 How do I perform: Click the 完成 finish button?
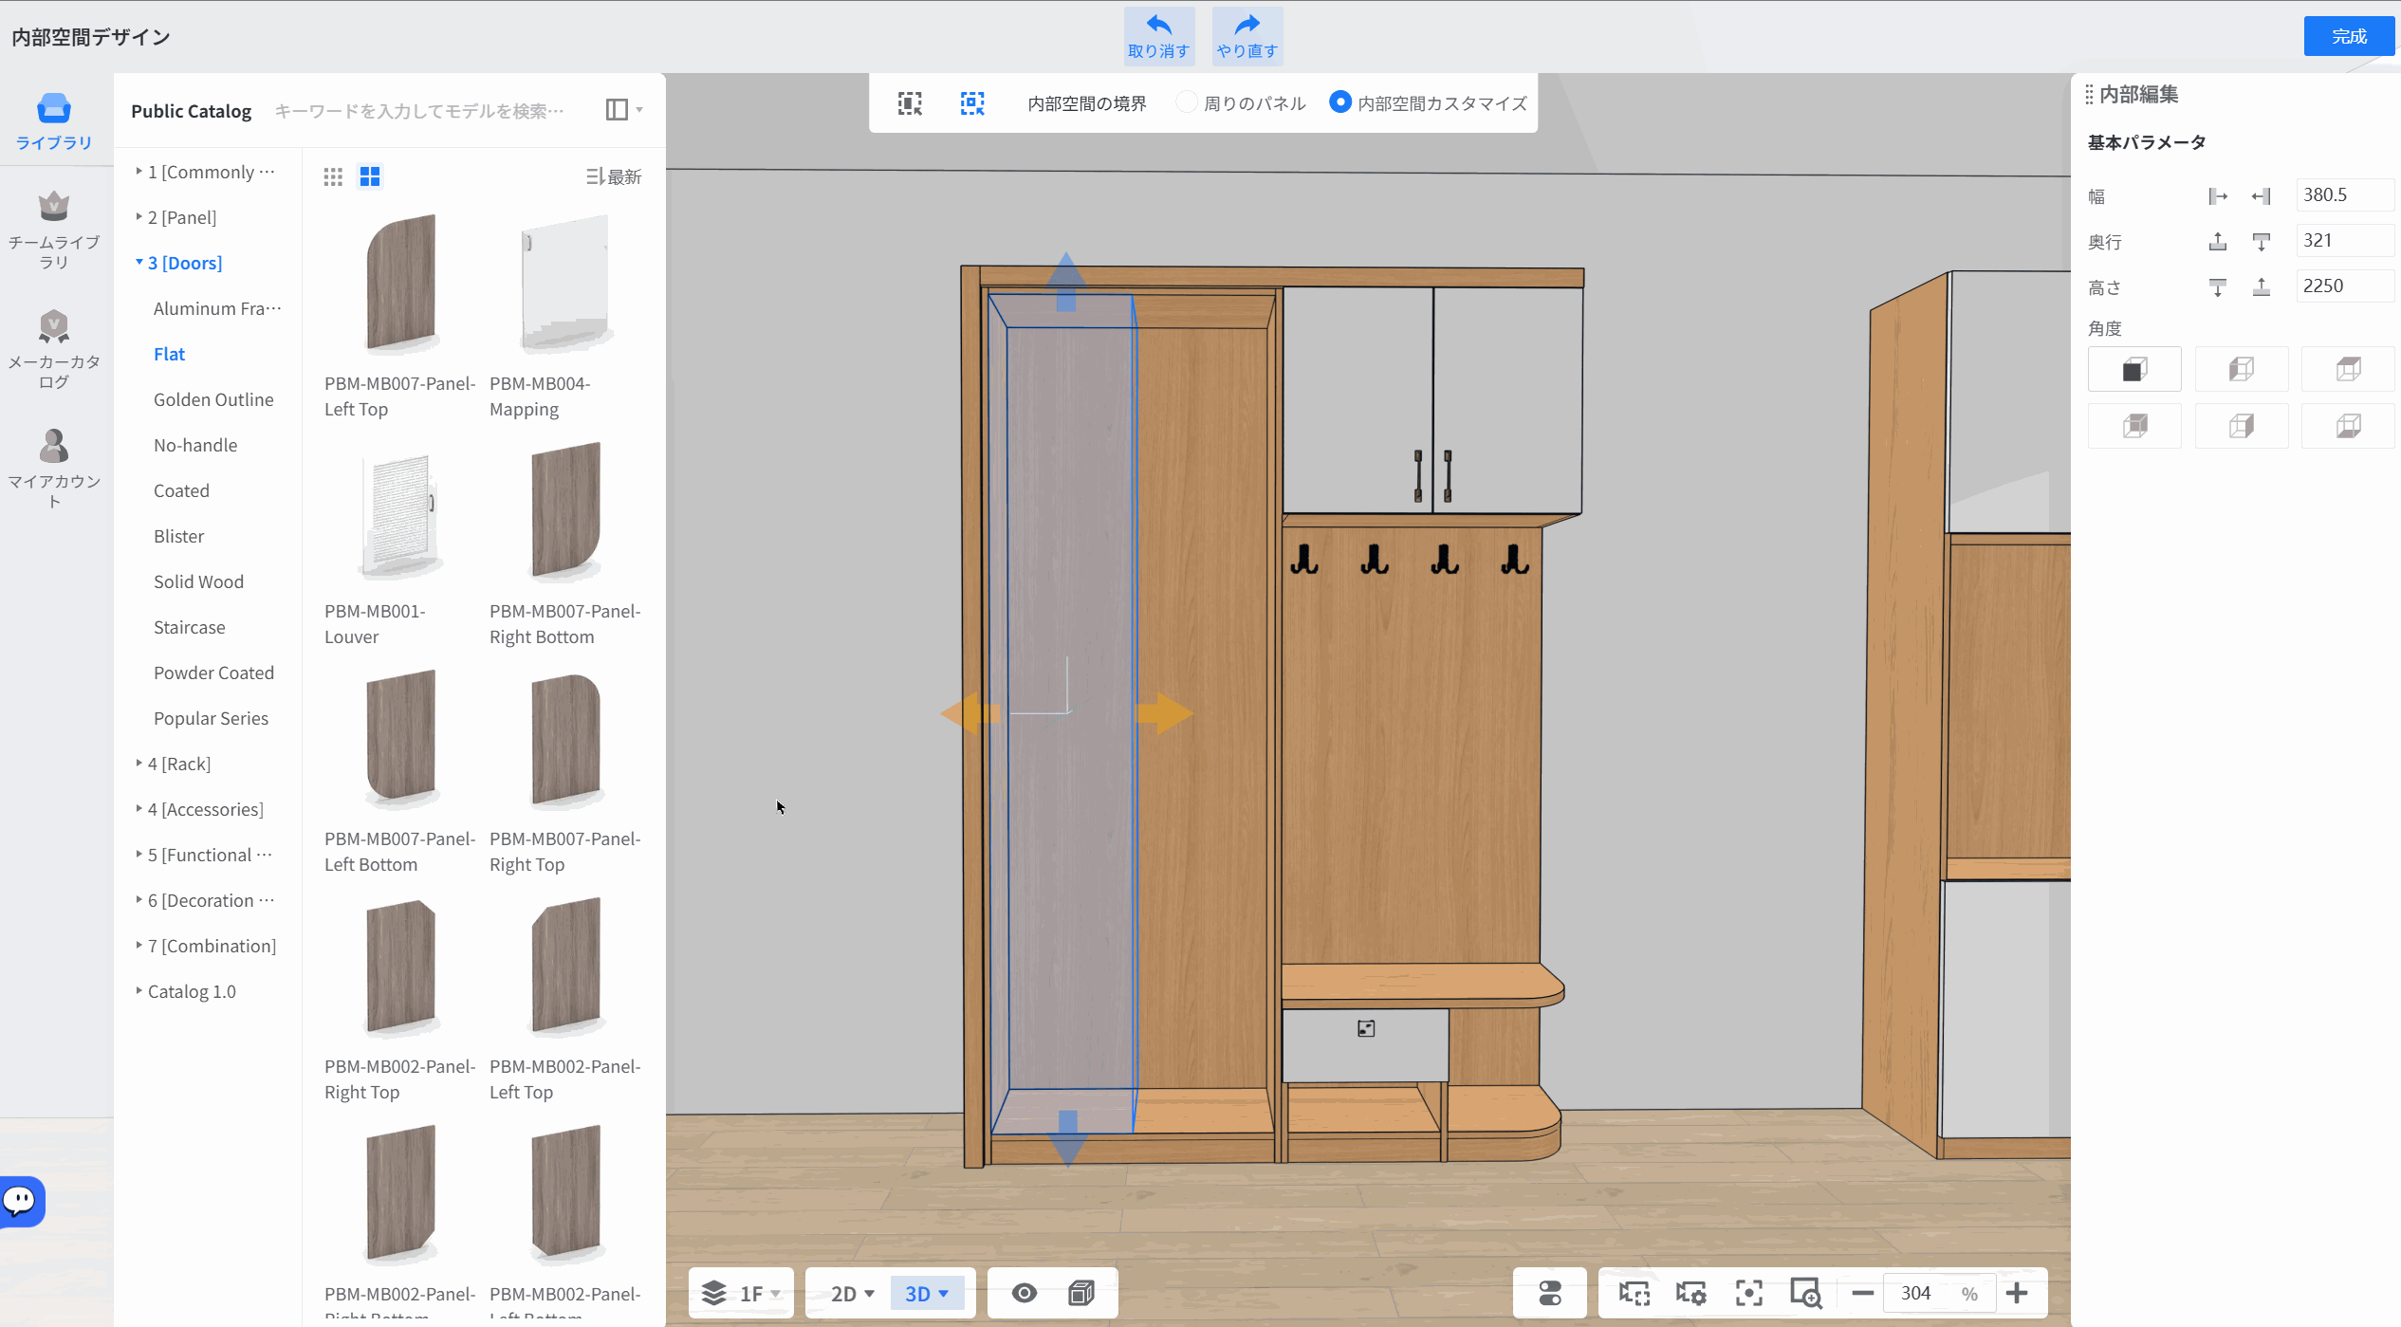(x=2349, y=36)
